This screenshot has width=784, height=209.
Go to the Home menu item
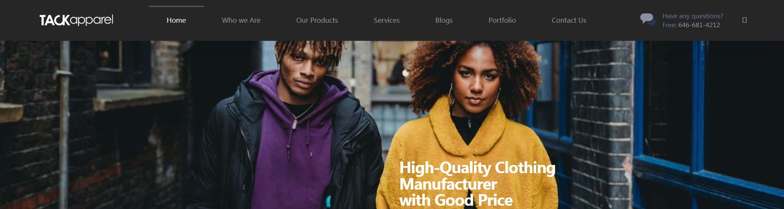176,20
